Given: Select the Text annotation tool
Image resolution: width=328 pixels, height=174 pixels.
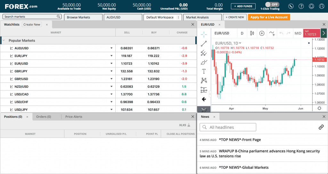Looking at the screenshot, I should pos(204,71).
